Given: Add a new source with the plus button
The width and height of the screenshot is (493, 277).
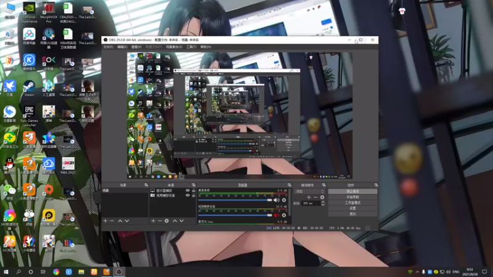Looking at the screenshot, I should (153, 221).
